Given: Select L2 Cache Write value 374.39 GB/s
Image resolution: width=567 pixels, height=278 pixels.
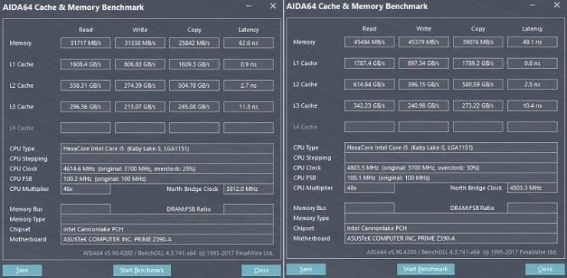Looking at the screenshot, I should click(140, 86).
